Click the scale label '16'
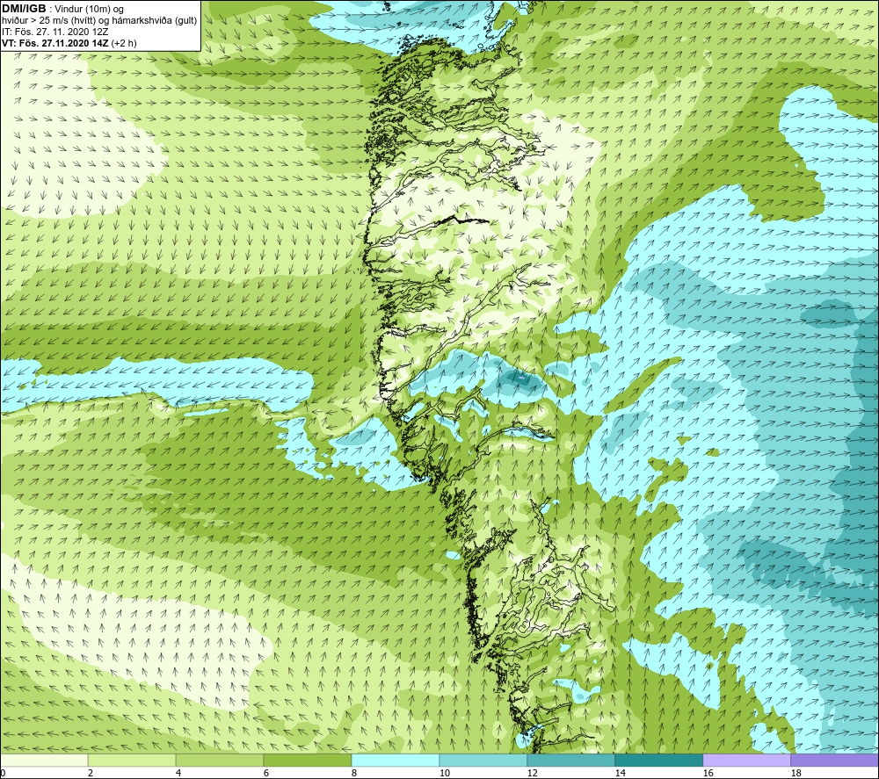Image resolution: width=879 pixels, height=779 pixels. [708, 773]
